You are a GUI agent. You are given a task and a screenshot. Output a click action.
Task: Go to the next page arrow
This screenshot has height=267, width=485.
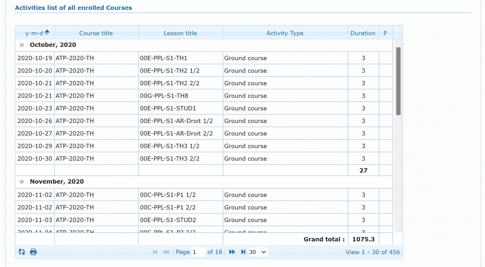232,252
